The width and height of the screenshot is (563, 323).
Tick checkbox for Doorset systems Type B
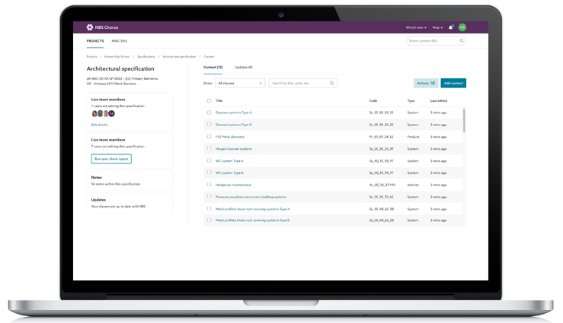209,125
